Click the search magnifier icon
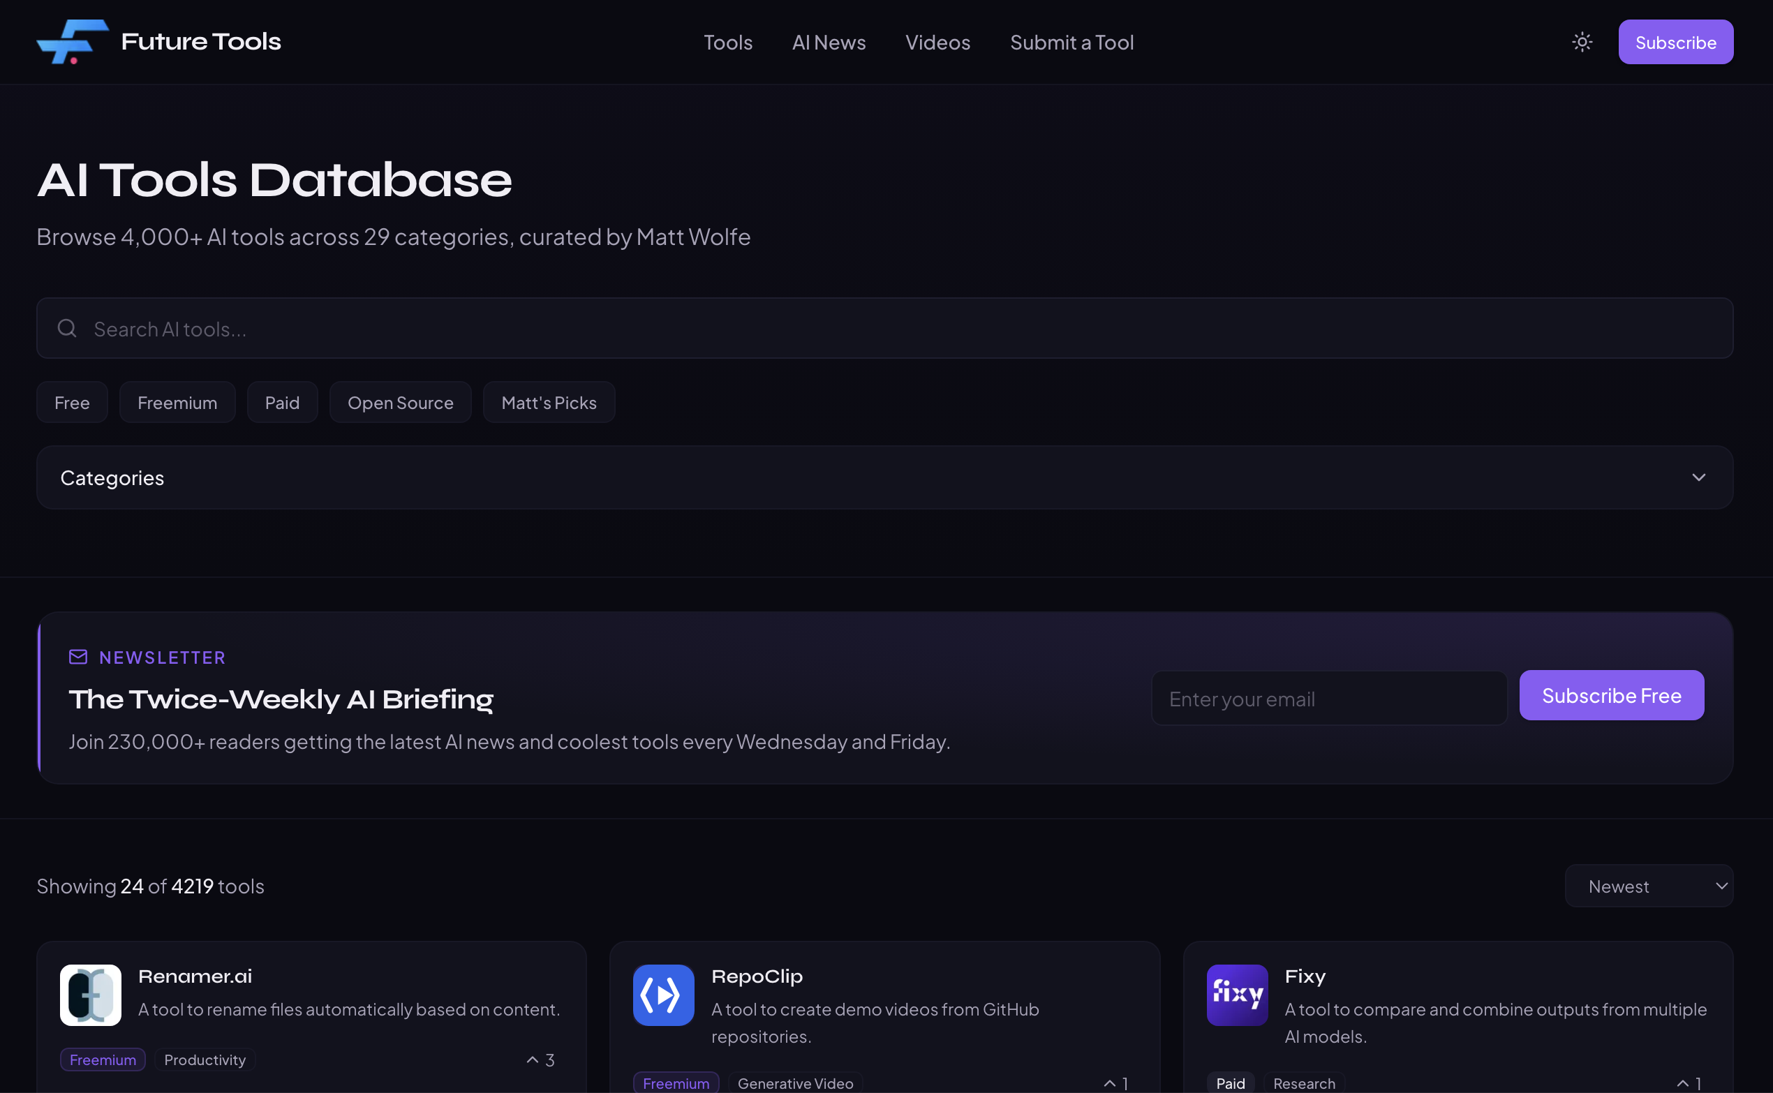The image size is (1773, 1093). point(67,329)
